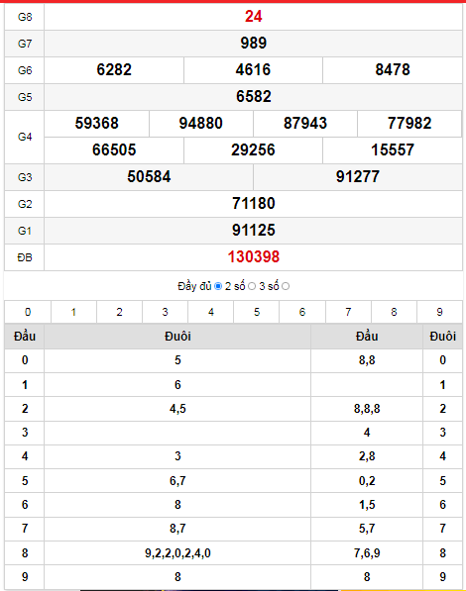Screen dimensions: 466x591
Task: Click G6 number 8478
Action: coord(393,69)
